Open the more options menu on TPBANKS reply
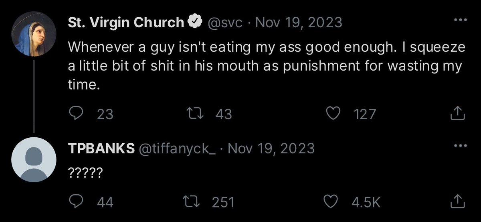481x222 pixels. click(x=459, y=146)
